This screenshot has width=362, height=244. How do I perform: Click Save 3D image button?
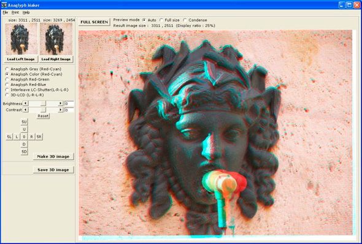[53, 170]
